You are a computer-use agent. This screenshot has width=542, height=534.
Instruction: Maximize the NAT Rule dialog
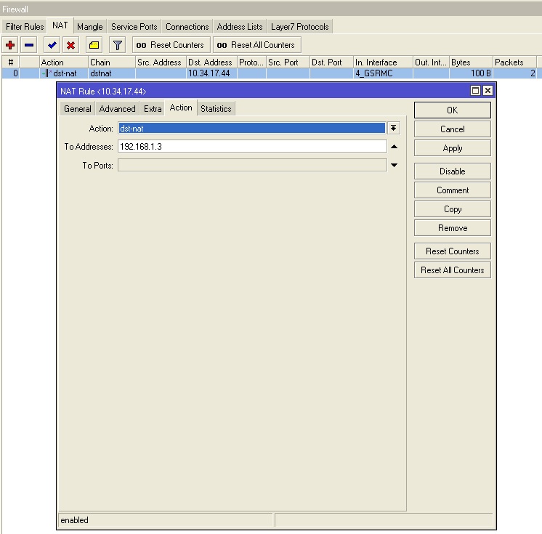[475, 91]
